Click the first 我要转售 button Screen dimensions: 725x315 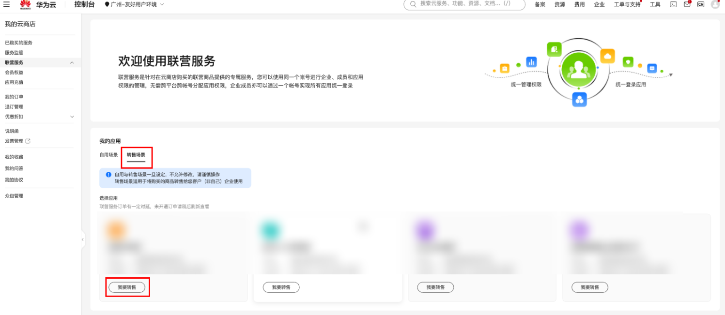(127, 287)
